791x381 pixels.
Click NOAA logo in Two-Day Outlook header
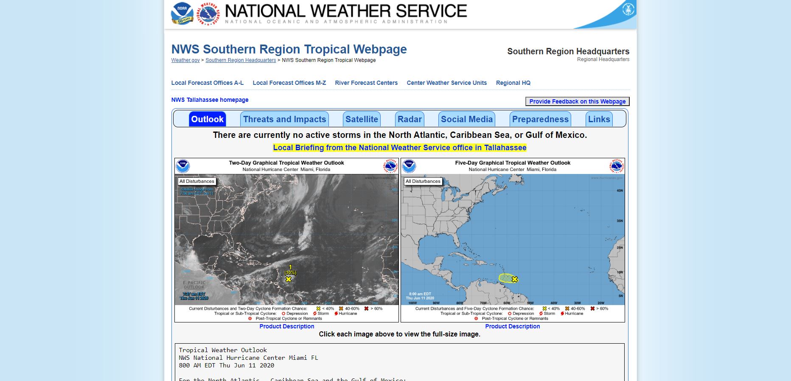point(183,166)
